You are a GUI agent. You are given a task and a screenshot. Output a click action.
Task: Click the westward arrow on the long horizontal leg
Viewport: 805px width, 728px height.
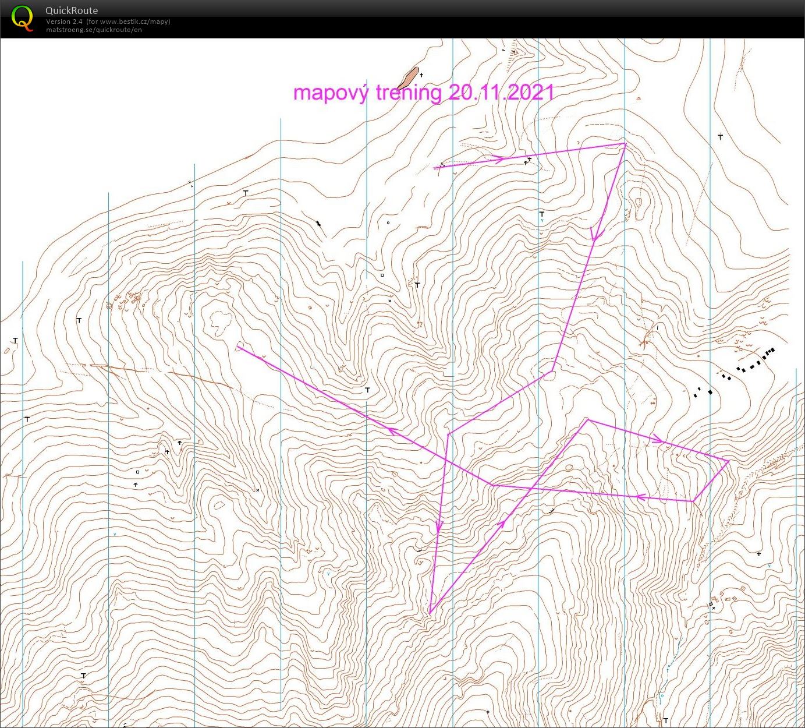[641, 497]
